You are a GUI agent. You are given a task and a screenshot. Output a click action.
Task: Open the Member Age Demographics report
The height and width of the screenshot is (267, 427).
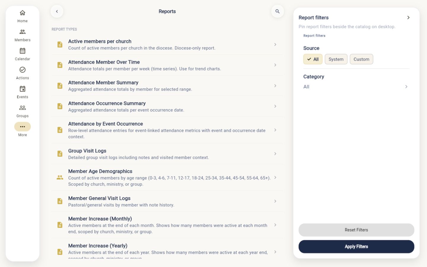(167, 177)
